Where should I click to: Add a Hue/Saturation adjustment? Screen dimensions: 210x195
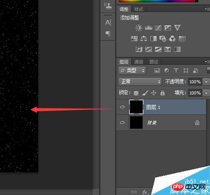[x=134, y=38]
